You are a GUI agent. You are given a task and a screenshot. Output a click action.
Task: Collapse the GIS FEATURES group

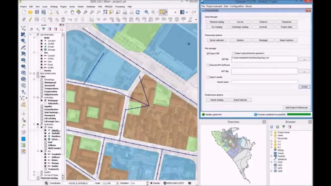coord(31,35)
